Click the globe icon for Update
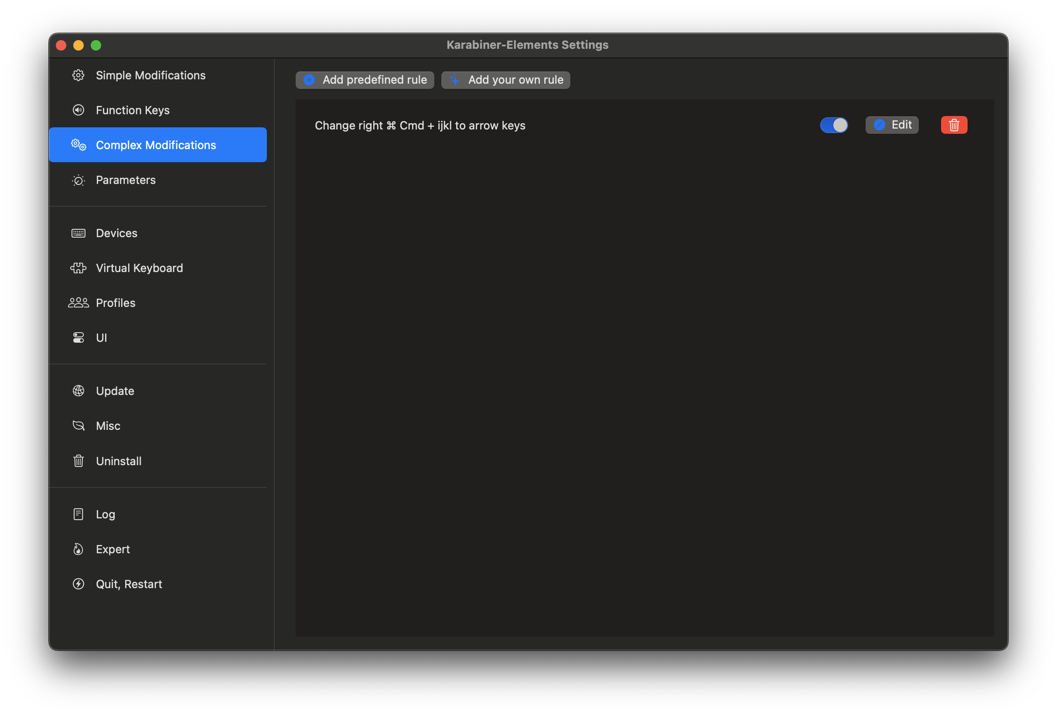Screen dimensions: 1057x715 pyautogui.click(x=78, y=391)
